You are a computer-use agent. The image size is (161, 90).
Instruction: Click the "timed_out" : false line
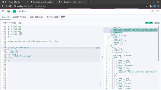[x=119, y=36]
